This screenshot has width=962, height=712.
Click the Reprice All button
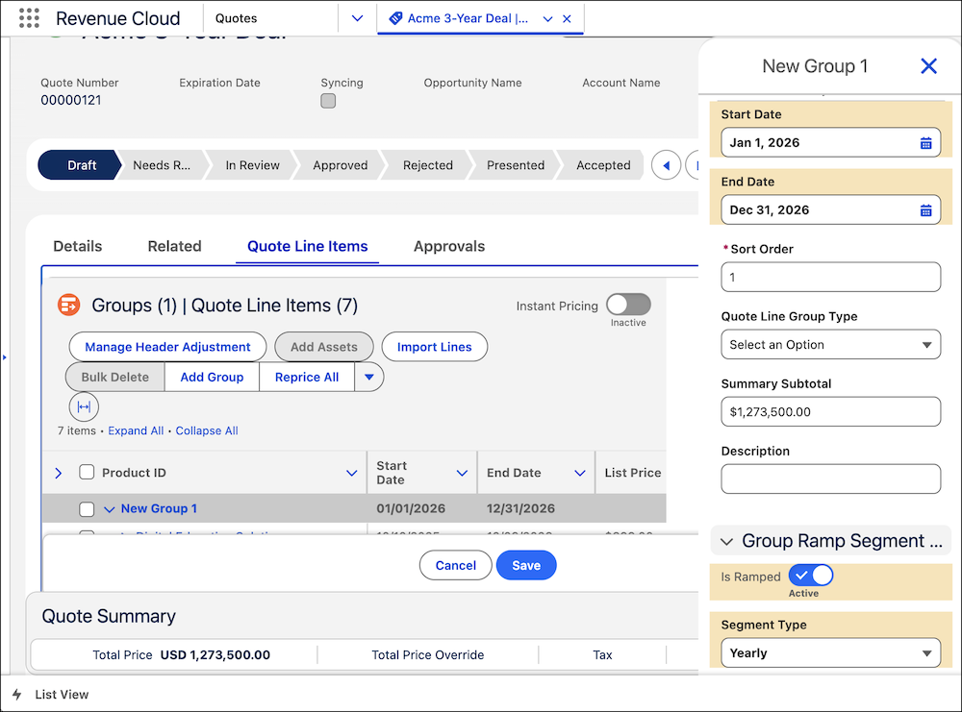307,378
